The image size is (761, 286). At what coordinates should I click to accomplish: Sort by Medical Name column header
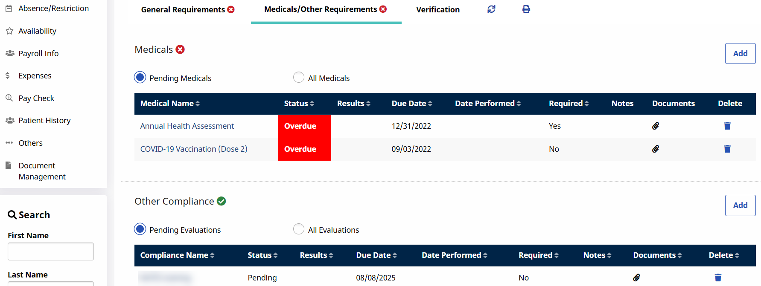170,104
